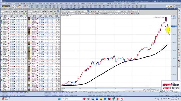The height and width of the screenshot is (101, 181).
Task: Click the stop button in the chart replay controls
Action: tap(146, 90)
